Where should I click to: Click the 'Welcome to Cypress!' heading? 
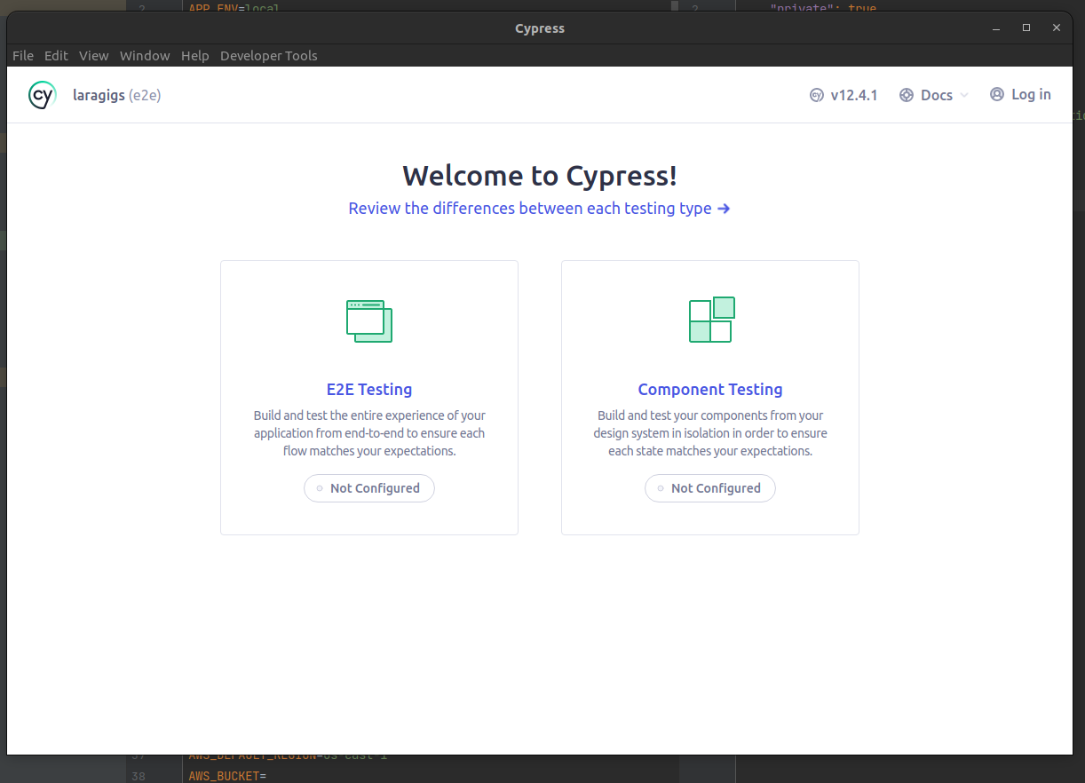540,175
